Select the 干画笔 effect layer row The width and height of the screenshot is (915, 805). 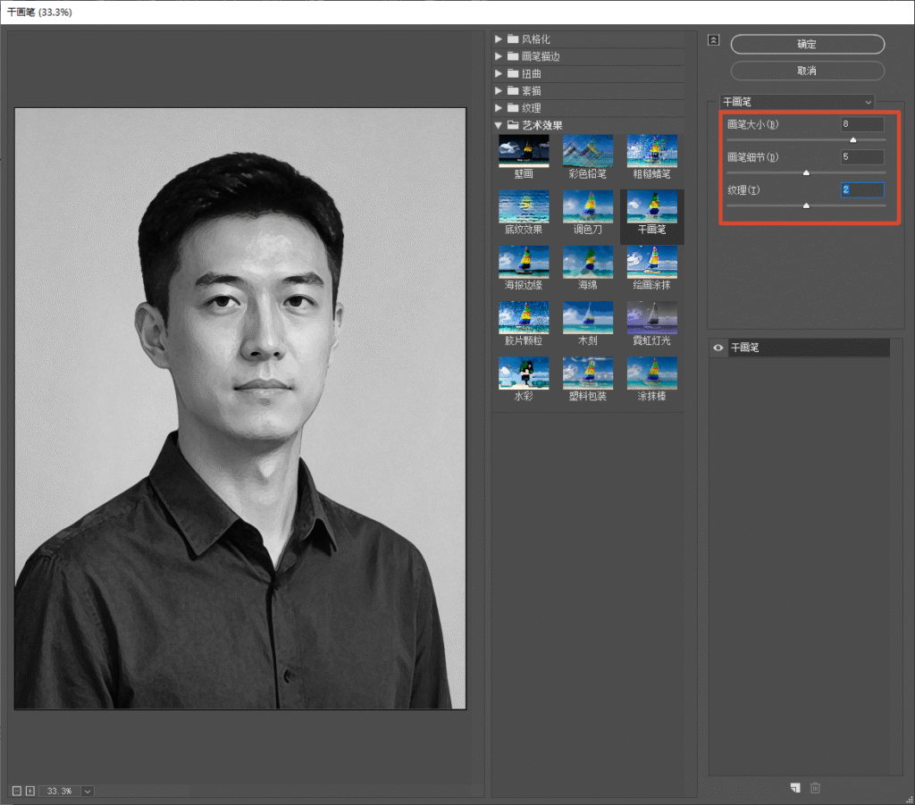[810, 348]
